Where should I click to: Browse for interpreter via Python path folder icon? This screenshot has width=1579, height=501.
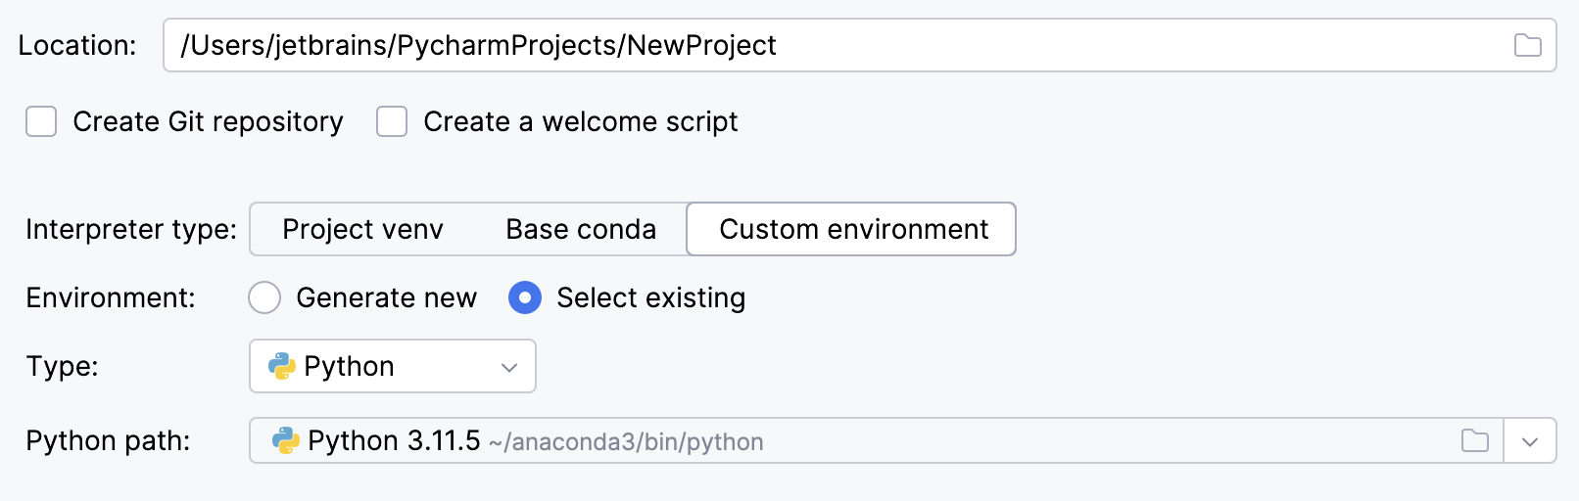pyautogui.click(x=1474, y=441)
